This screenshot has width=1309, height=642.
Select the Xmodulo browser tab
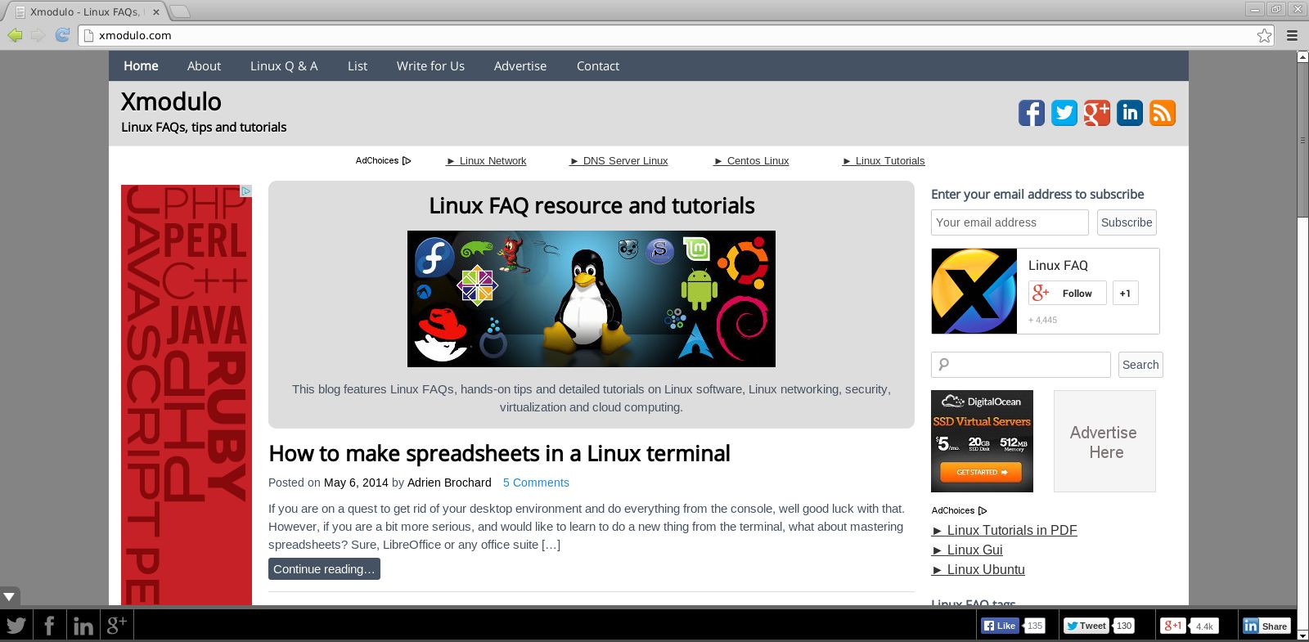click(x=84, y=11)
